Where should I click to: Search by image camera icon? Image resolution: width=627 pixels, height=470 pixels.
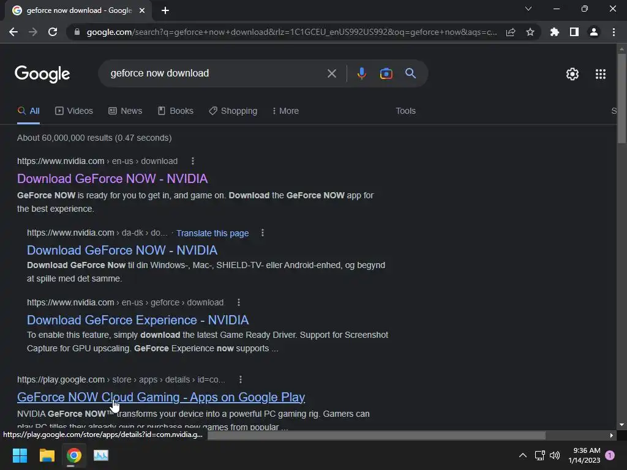click(x=386, y=73)
